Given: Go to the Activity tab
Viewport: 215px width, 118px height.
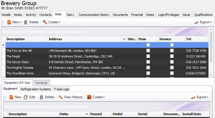Looking at the screenshot, I should coord(31,15).
